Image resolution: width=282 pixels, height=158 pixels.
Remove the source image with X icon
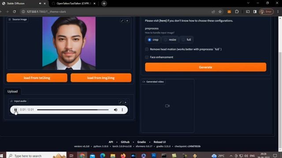click(127, 21)
